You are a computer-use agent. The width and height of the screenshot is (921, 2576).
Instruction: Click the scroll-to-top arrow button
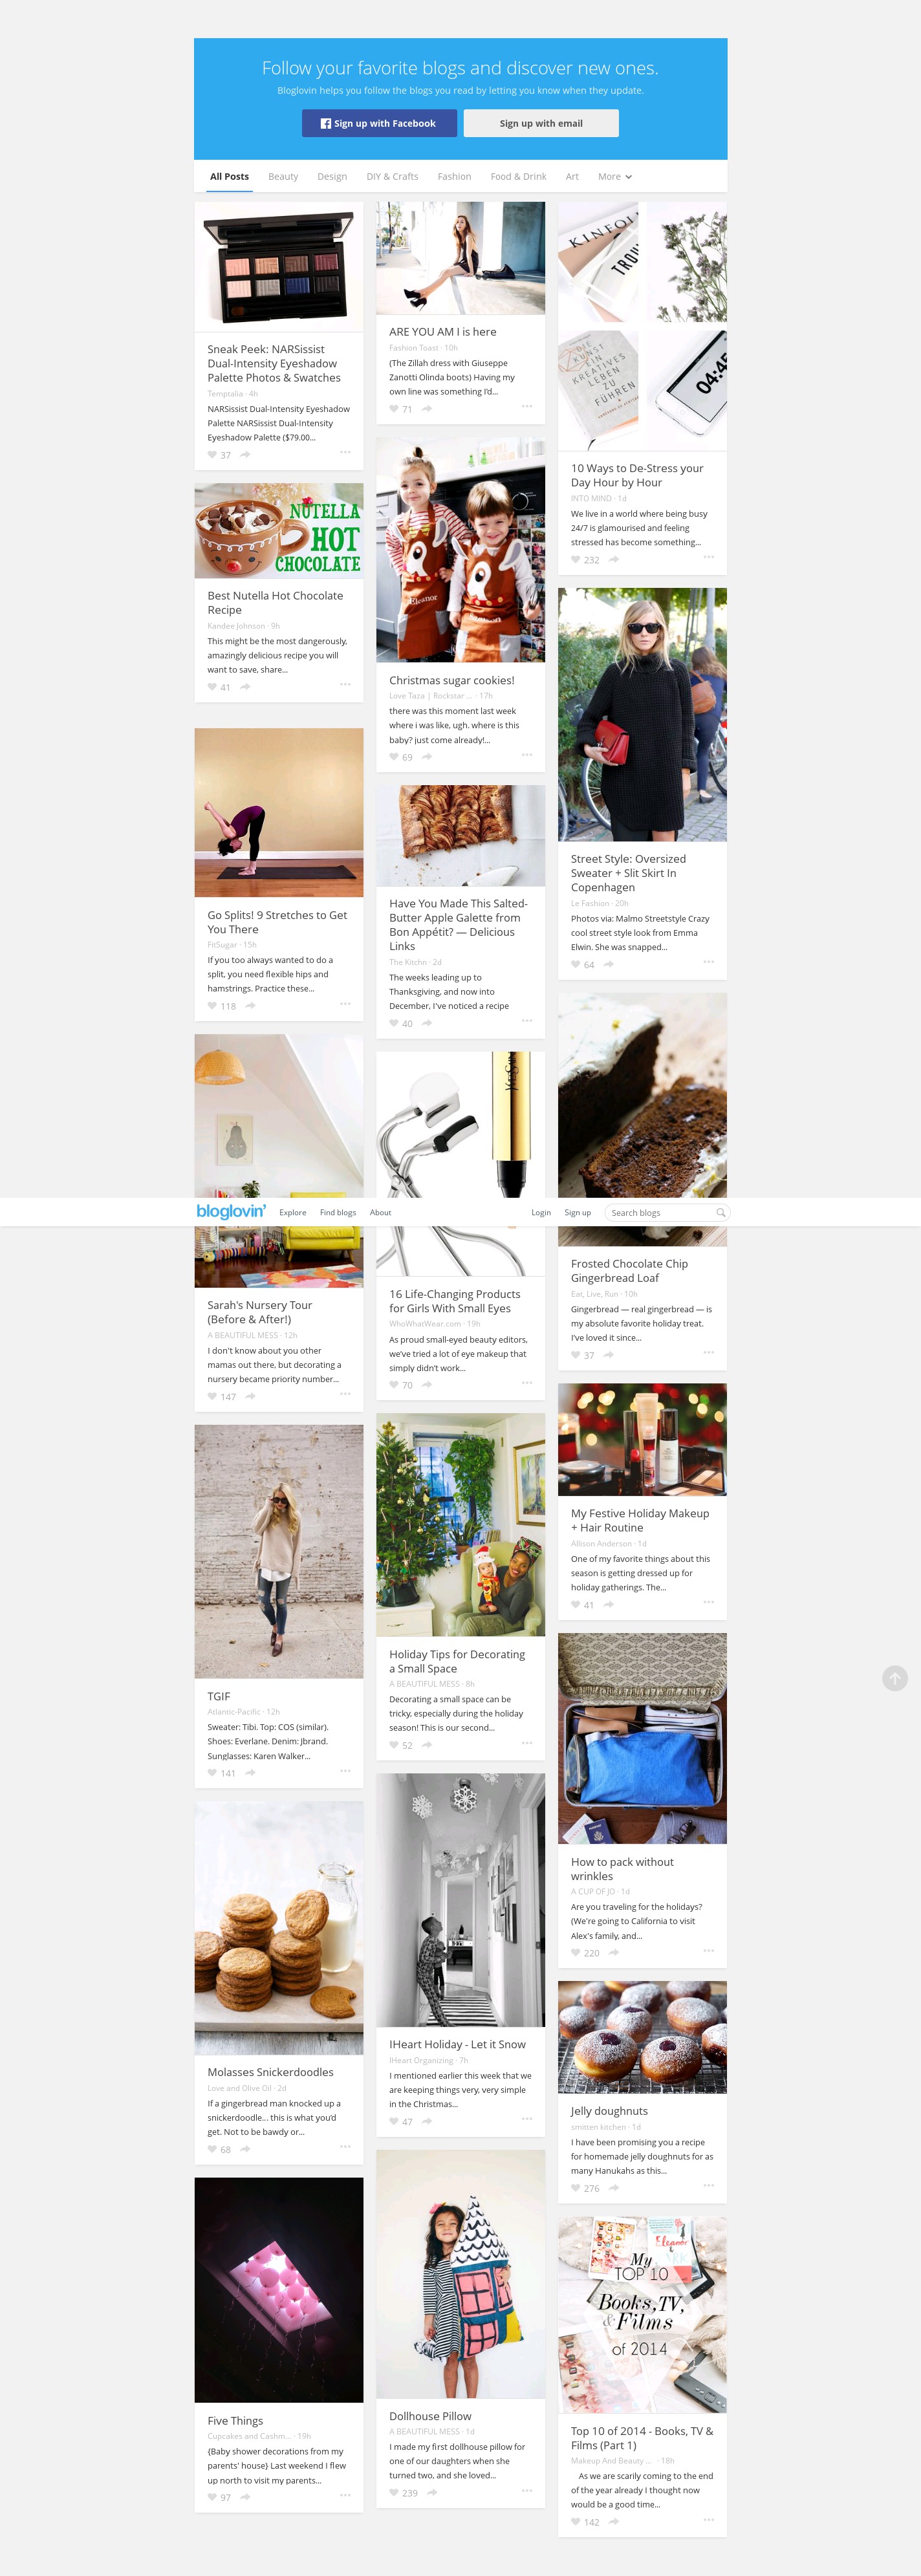pos(895,1678)
